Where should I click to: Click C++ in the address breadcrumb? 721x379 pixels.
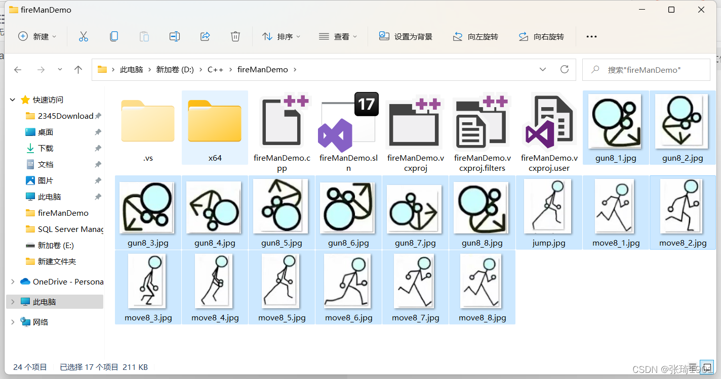click(216, 70)
